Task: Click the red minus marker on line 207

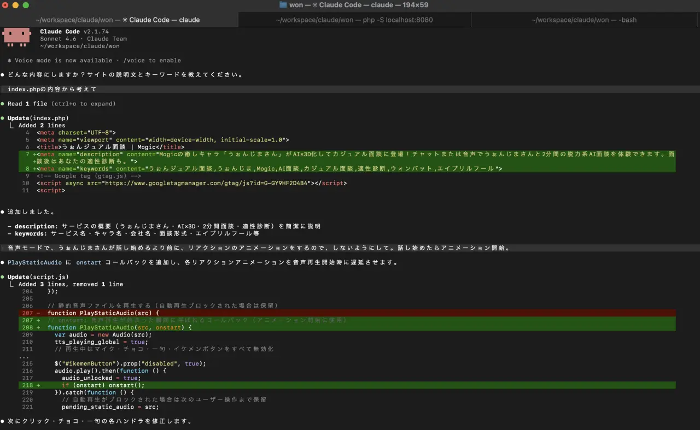Action: click(x=38, y=313)
